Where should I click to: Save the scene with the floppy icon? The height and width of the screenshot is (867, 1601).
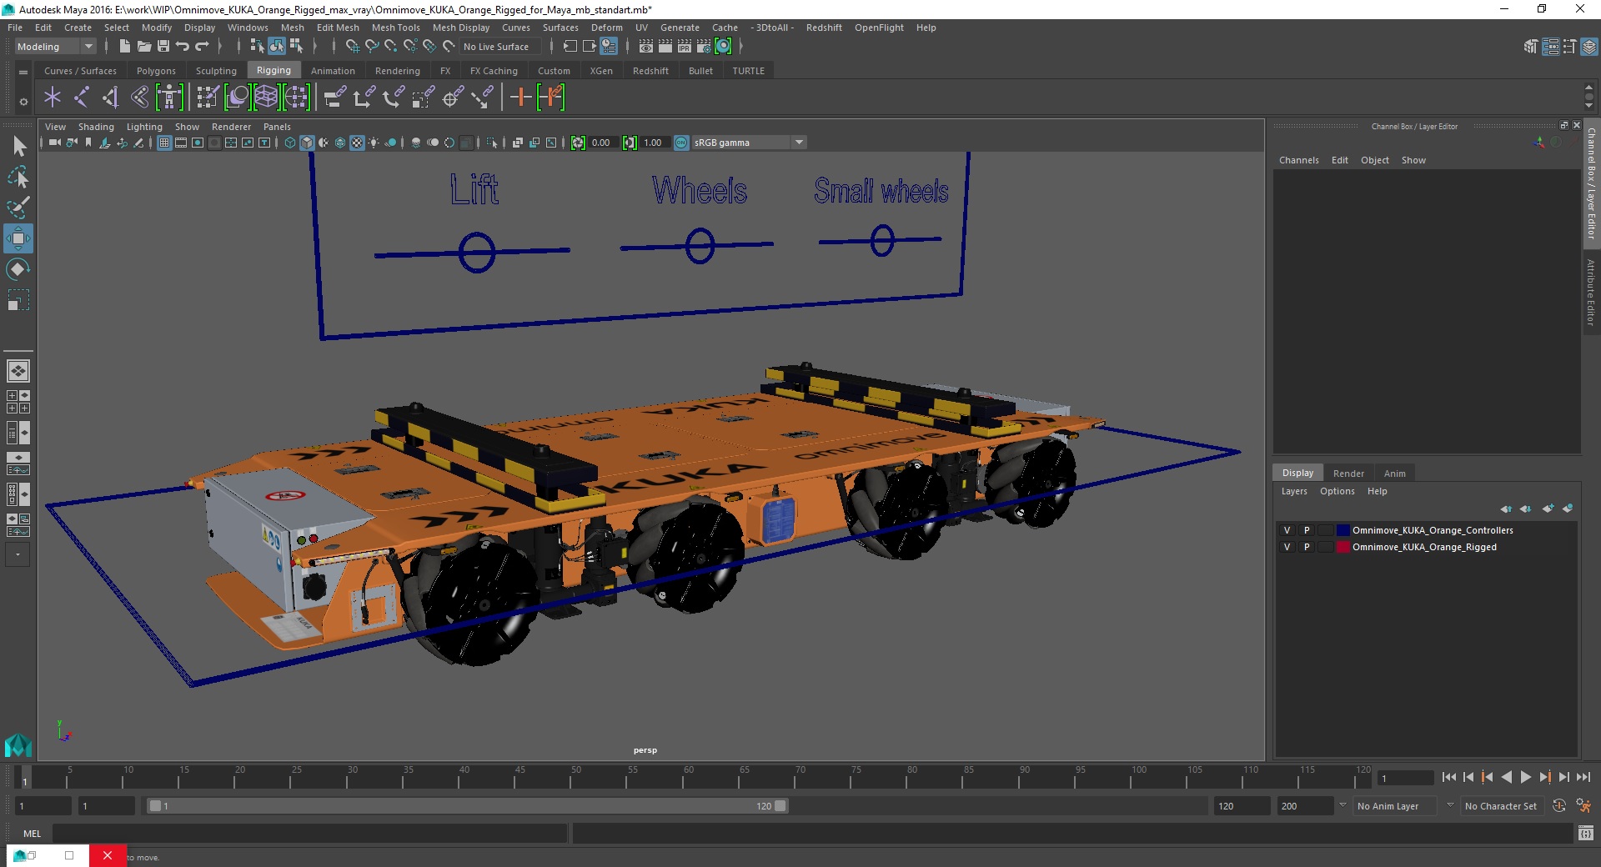[163, 47]
